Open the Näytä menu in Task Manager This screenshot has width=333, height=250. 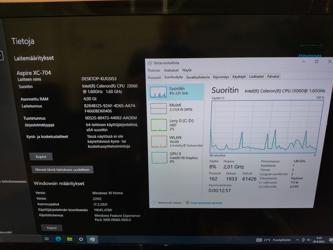[187, 70]
